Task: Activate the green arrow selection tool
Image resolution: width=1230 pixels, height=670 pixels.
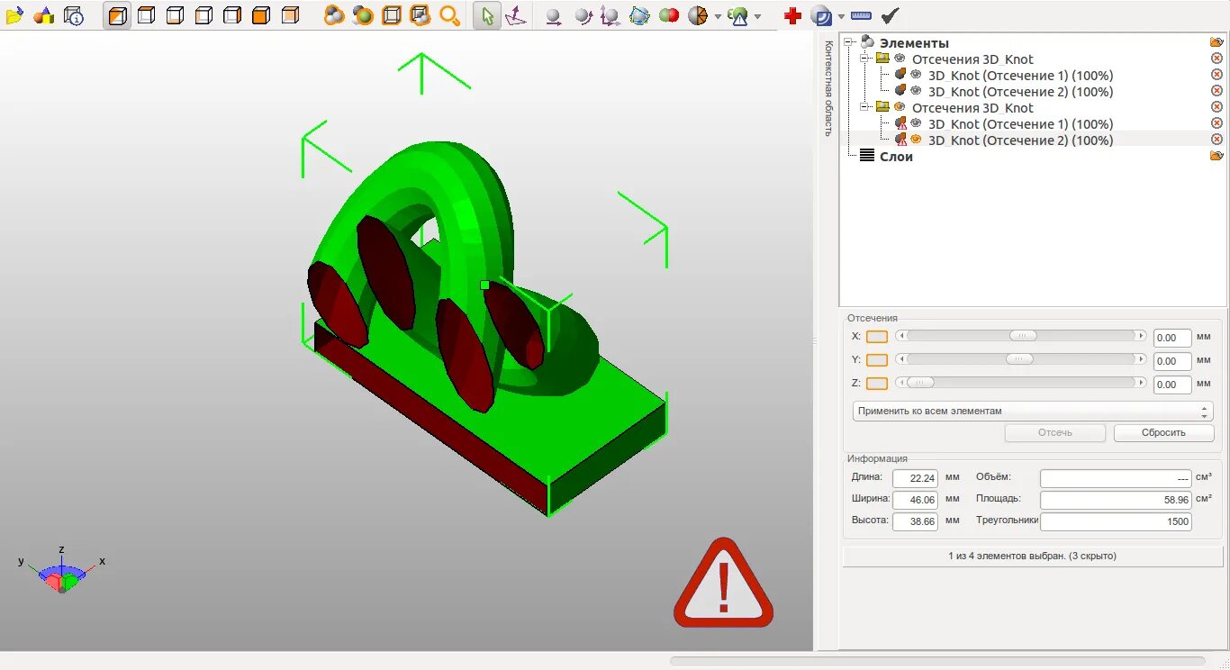Action: pos(486,15)
